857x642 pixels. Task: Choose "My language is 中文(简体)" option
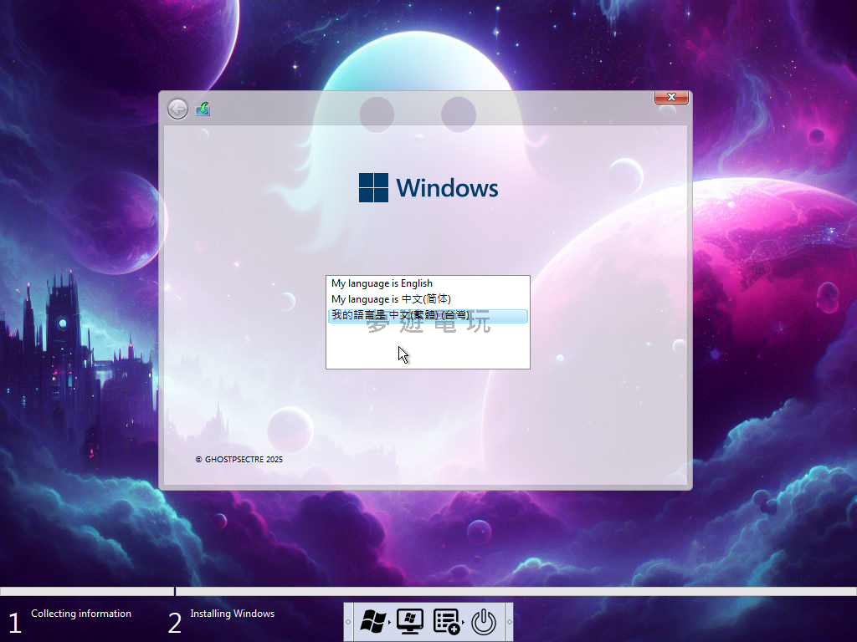pyautogui.click(x=391, y=299)
